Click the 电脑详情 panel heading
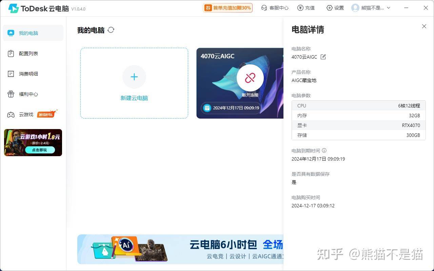 pos(308,29)
